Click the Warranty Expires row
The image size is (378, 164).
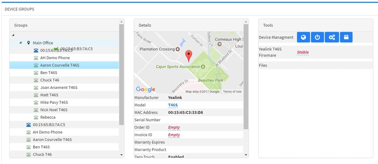(189, 142)
